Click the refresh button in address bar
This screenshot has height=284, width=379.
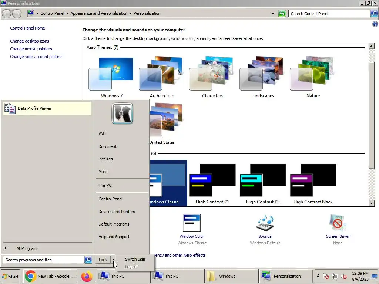click(282, 14)
